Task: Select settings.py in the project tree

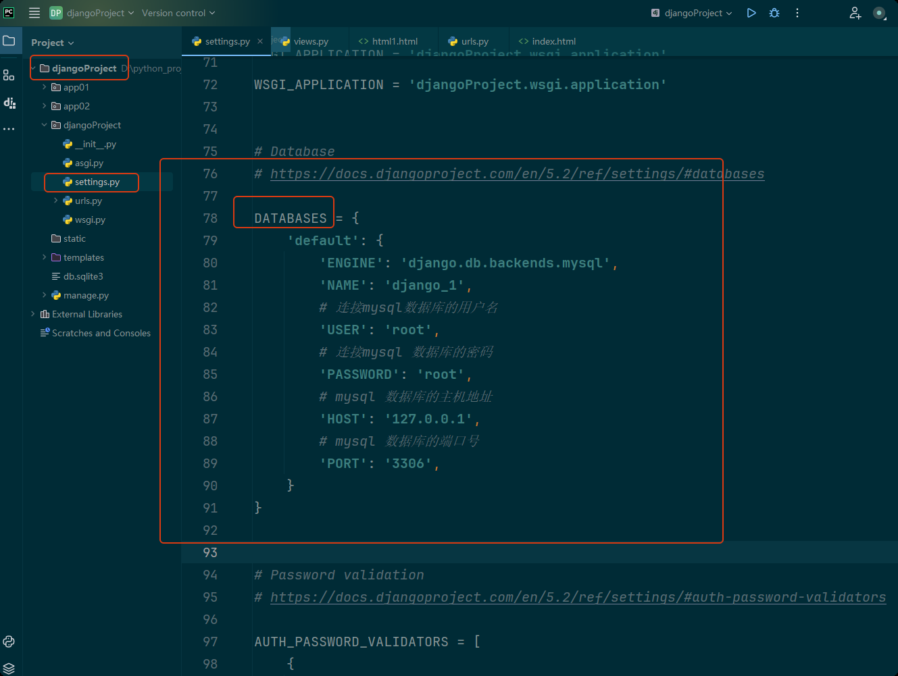Action: pos(97,182)
